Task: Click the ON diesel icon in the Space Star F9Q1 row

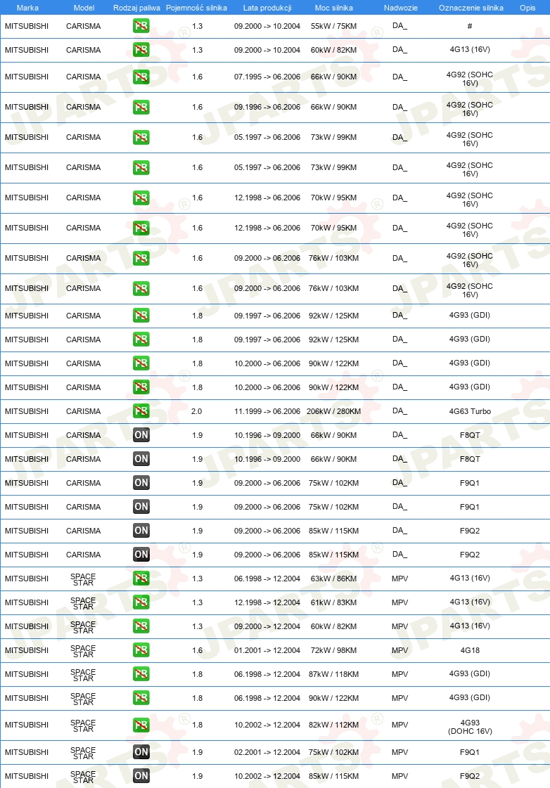Action: coord(141,752)
